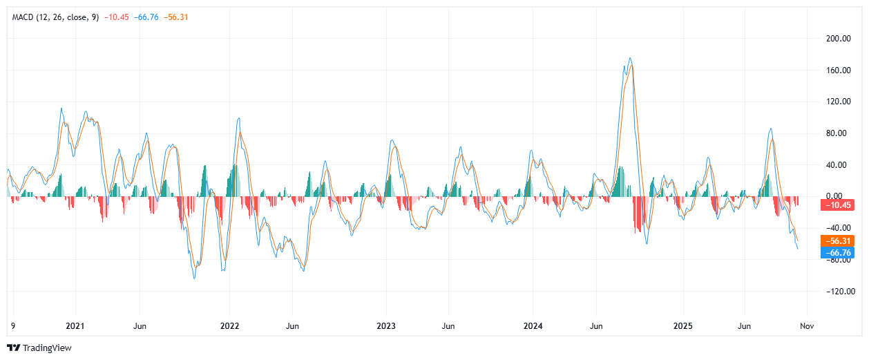Select the 2021 time axis label
The image size is (869, 360).
click(75, 325)
